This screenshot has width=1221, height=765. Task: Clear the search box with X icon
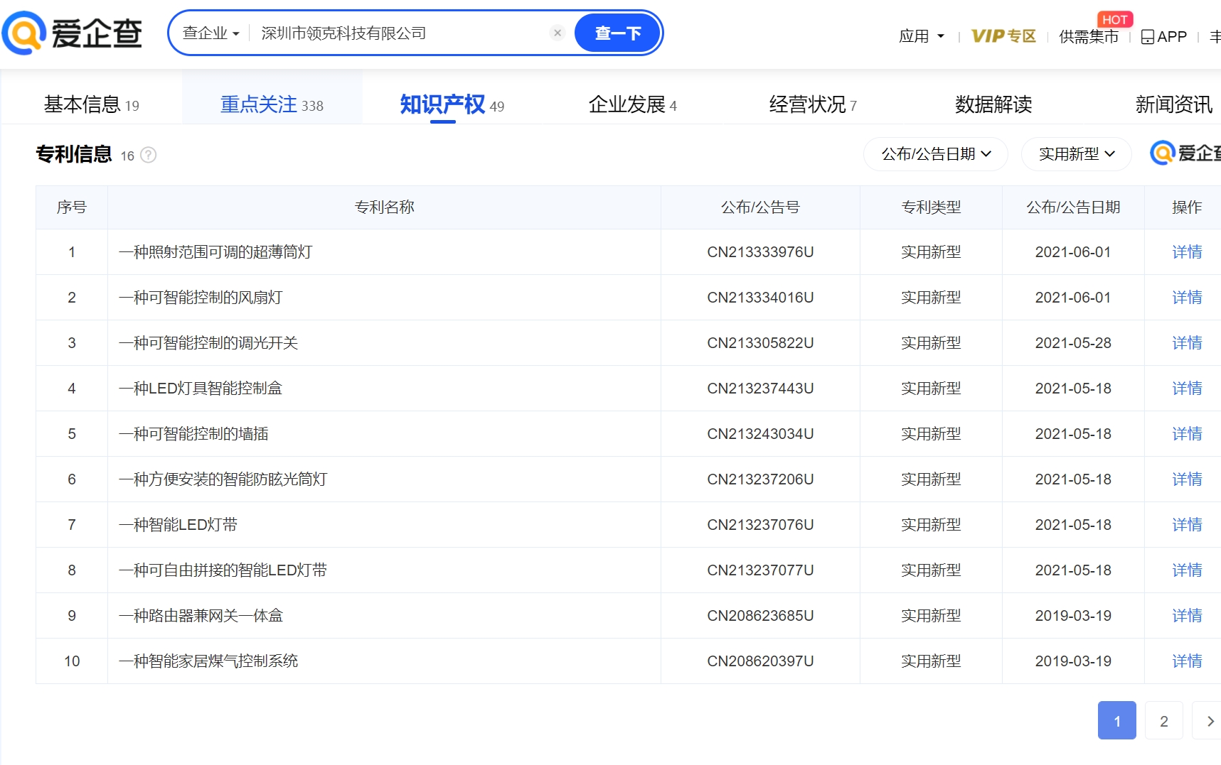click(558, 33)
